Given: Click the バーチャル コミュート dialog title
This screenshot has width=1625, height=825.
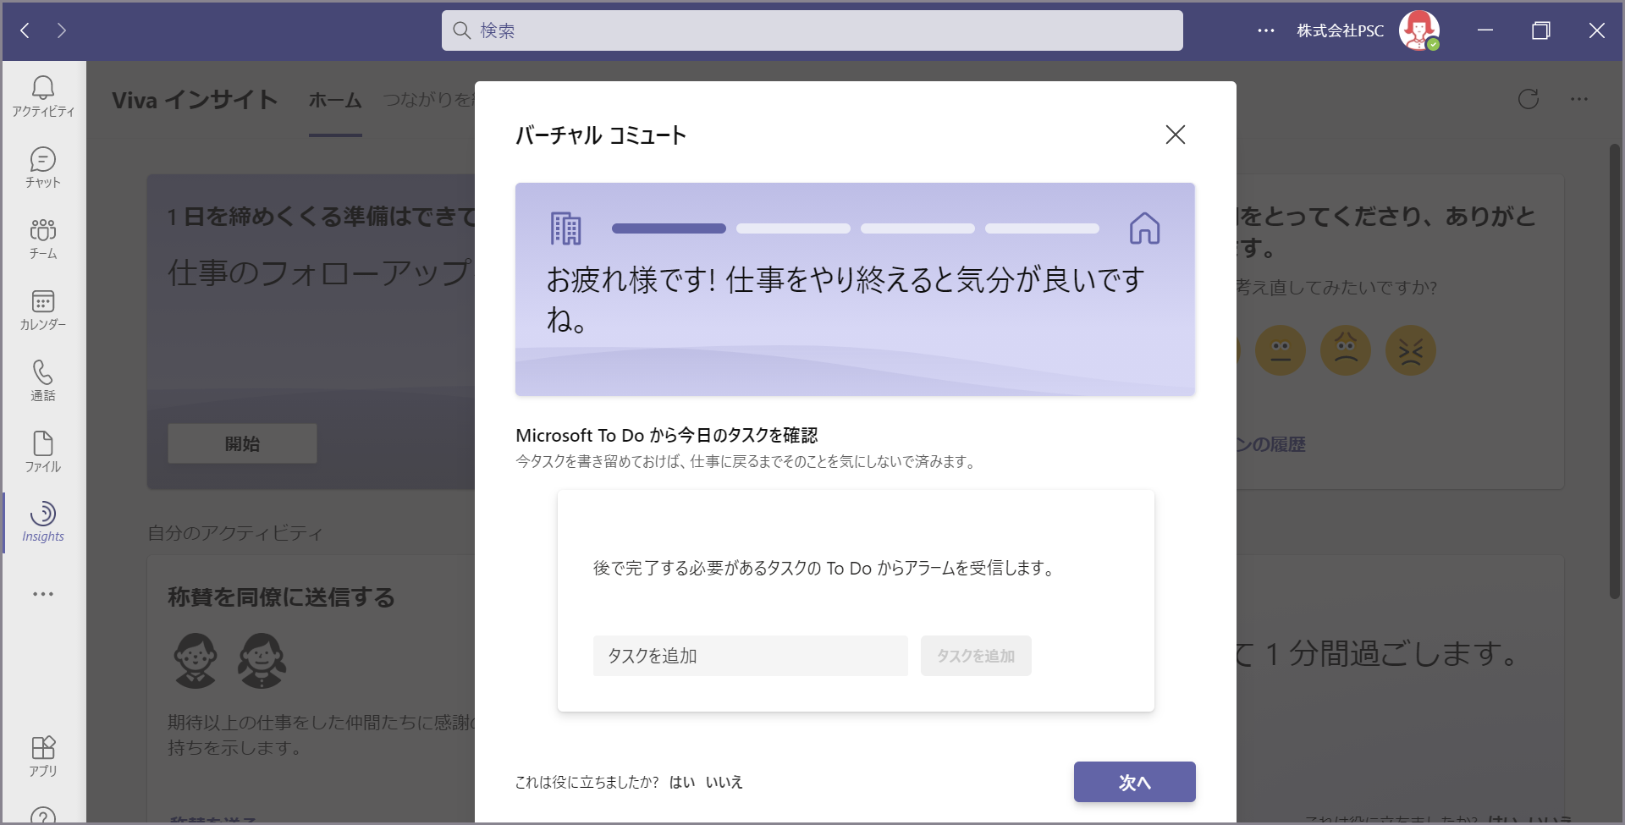Looking at the screenshot, I should coord(601,135).
